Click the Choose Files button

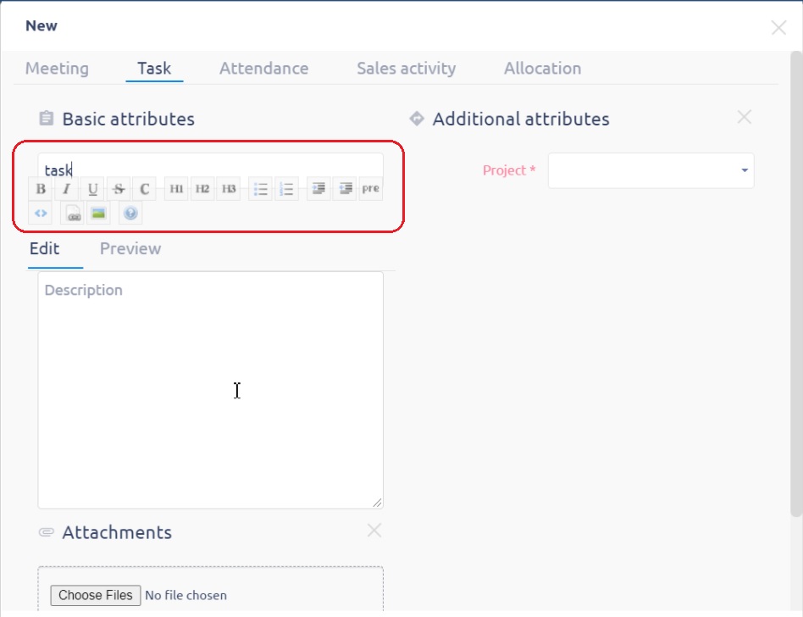pyautogui.click(x=95, y=595)
